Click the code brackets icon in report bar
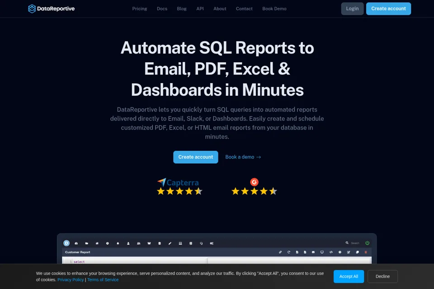Viewport: 434px width, 289px height. (x=331, y=252)
